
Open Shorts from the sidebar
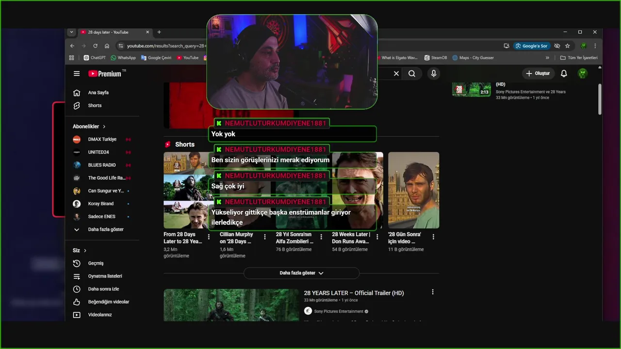point(95,106)
